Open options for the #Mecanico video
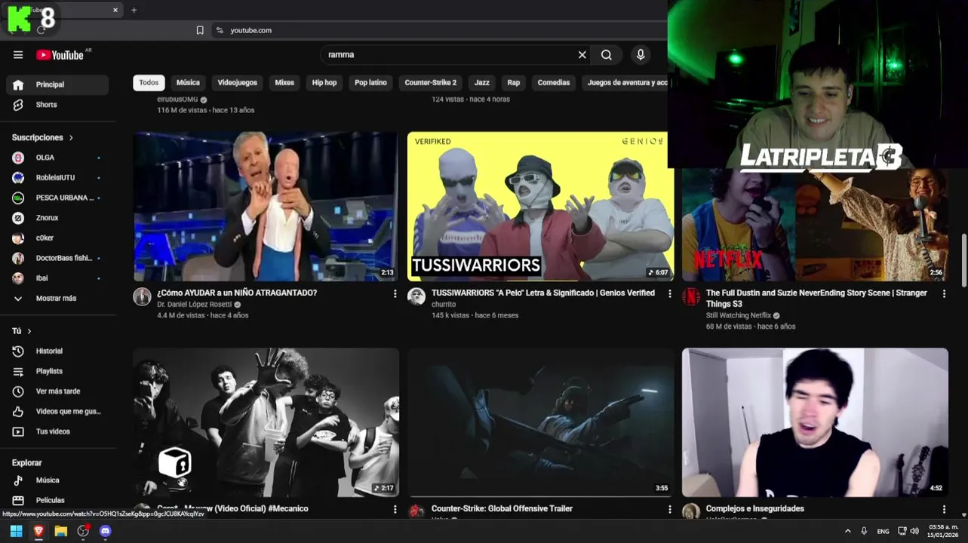 pyautogui.click(x=395, y=509)
